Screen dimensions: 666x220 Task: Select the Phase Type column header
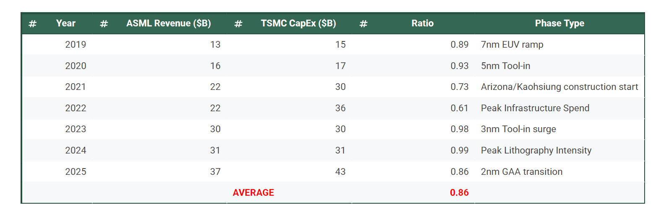click(559, 23)
